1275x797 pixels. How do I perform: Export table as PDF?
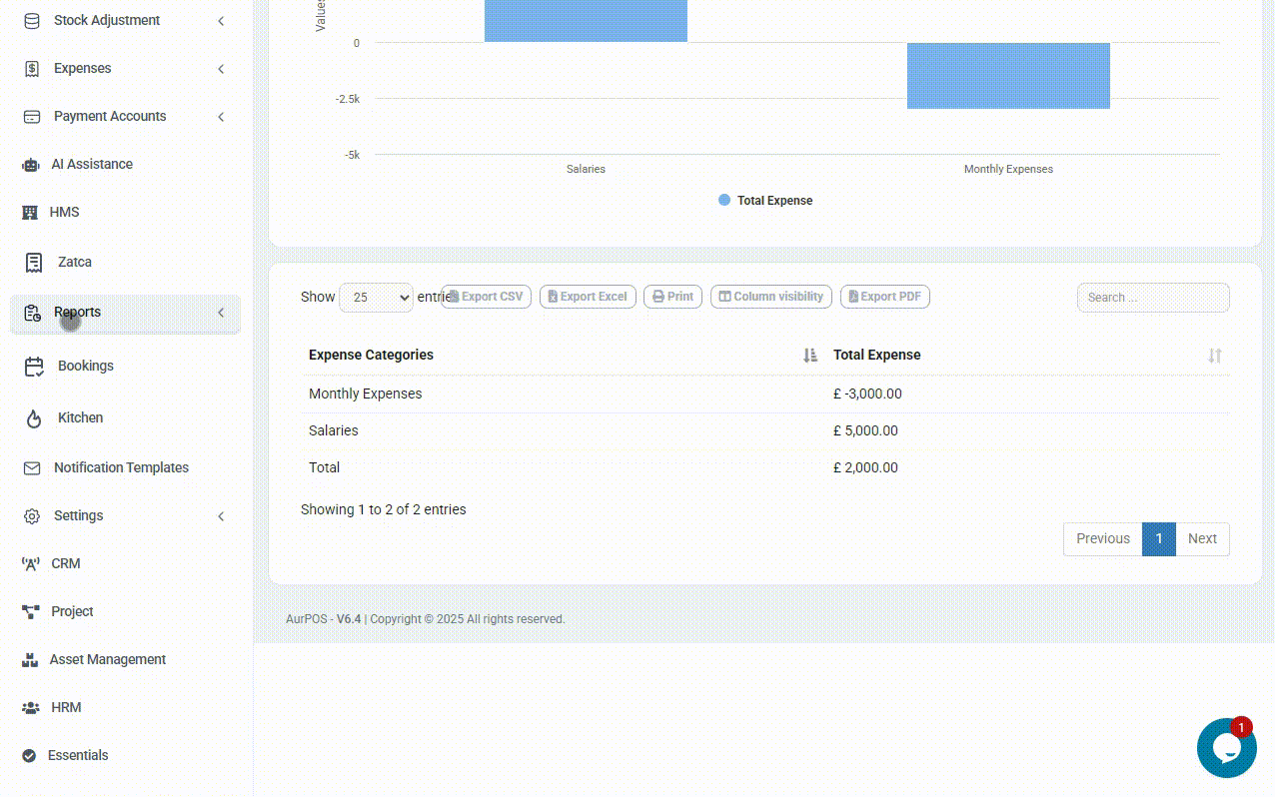point(885,297)
